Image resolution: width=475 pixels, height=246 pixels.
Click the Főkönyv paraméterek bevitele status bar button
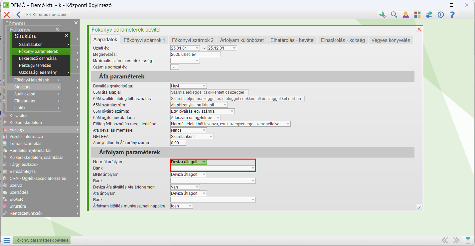(x=42, y=240)
